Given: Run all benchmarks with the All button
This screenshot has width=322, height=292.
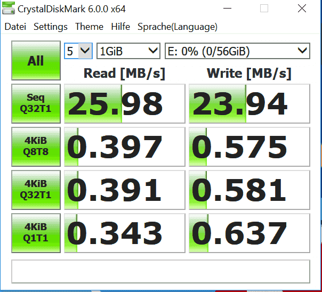Looking at the screenshot, I should 36,60.
